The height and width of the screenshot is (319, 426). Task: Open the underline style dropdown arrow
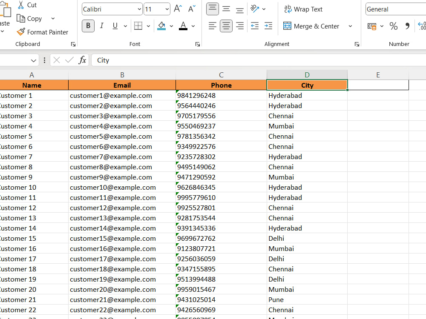pos(125,26)
